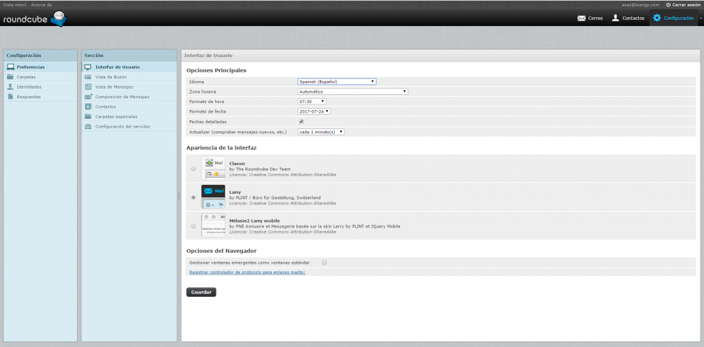The image size is (704, 347).
Task: Click the Apariencia de la interfaz heading
Action: (221, 148)
